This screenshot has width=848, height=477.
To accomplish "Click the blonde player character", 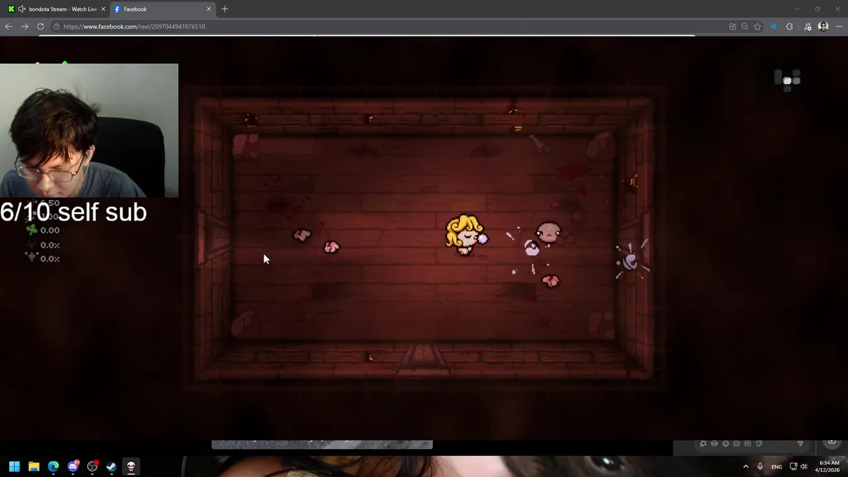I will coord(466,235).
